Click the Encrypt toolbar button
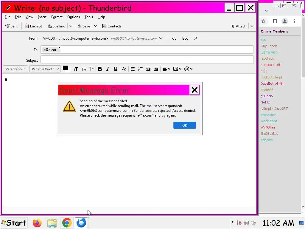The image size is (305, 229). pos(33,26)
